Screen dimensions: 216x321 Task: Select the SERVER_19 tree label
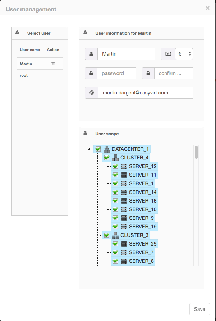[x=143, y=227]
